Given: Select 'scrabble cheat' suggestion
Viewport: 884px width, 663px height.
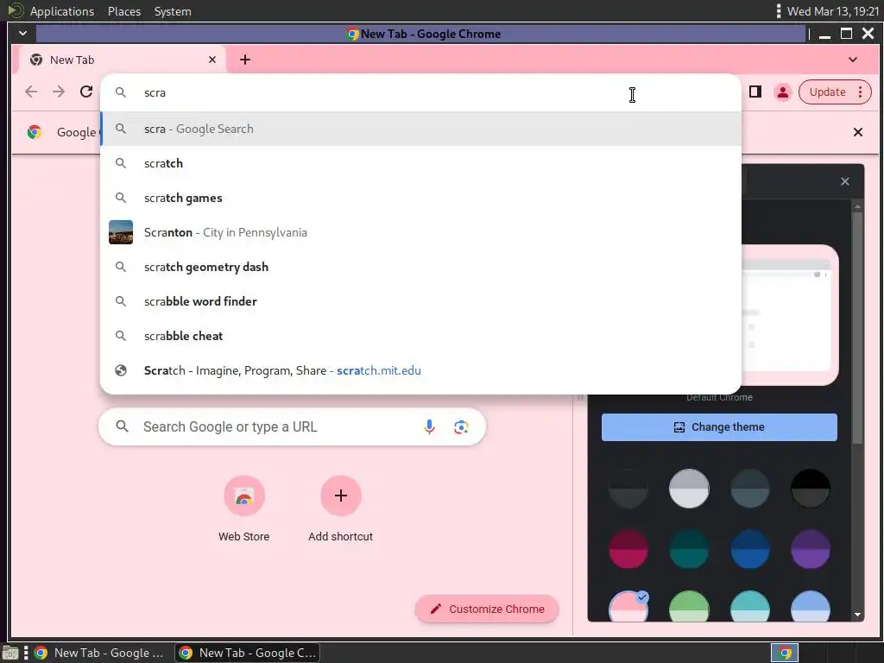Looking at the screenshot, I should point(420,336).
